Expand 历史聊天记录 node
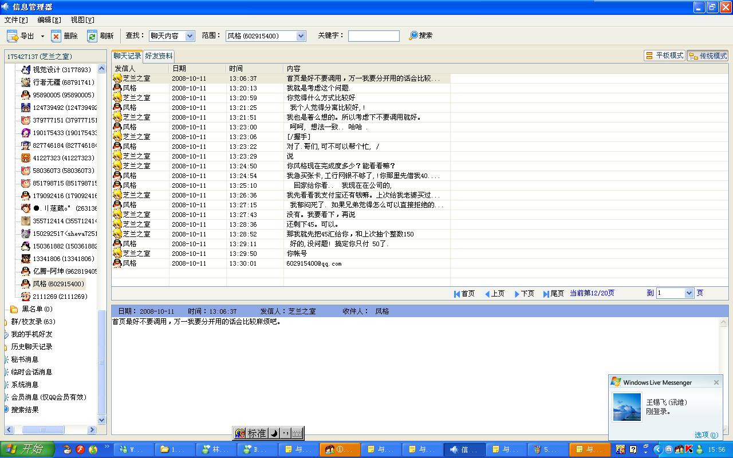This screenshot has width=733, height=458. 31,347
